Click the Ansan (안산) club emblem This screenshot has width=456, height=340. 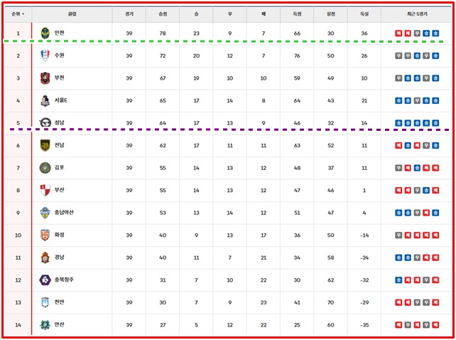[x=45, y=324]
